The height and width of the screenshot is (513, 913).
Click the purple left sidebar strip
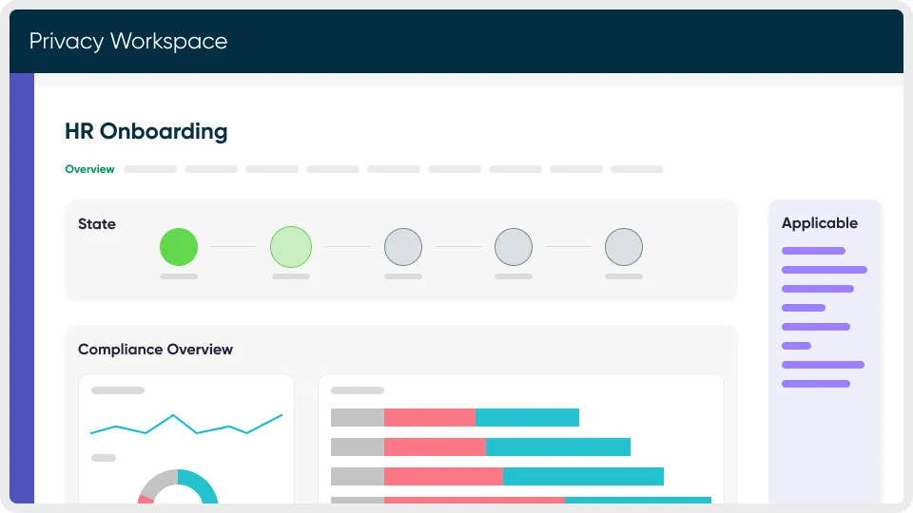22,285
